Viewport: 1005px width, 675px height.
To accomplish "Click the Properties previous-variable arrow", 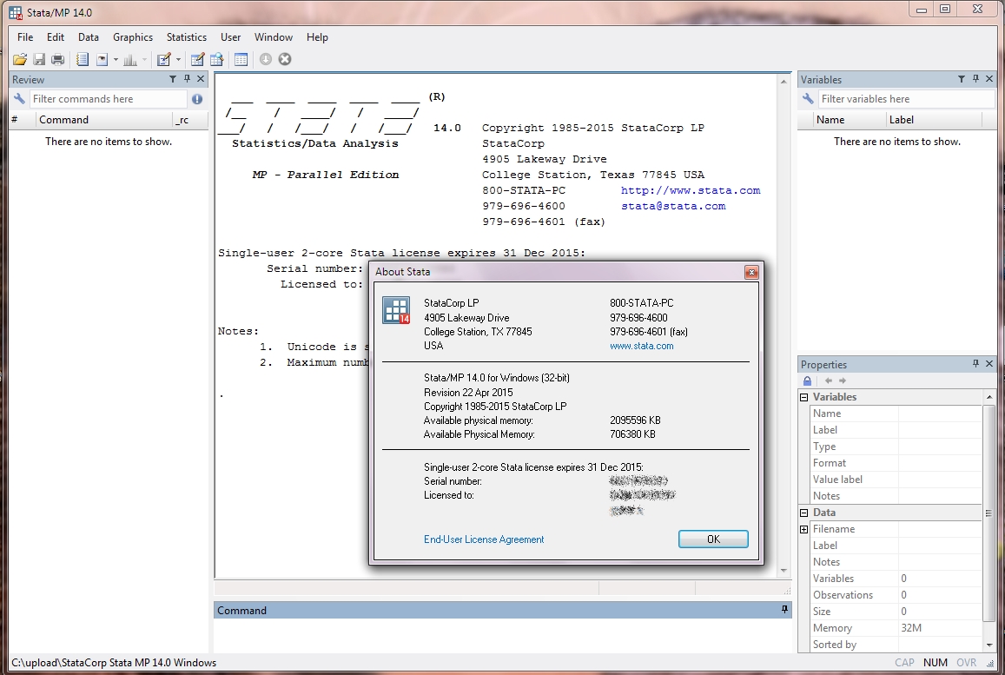I will point(828,381).
